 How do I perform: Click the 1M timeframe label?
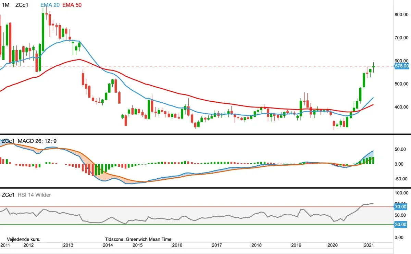(5, 5)
